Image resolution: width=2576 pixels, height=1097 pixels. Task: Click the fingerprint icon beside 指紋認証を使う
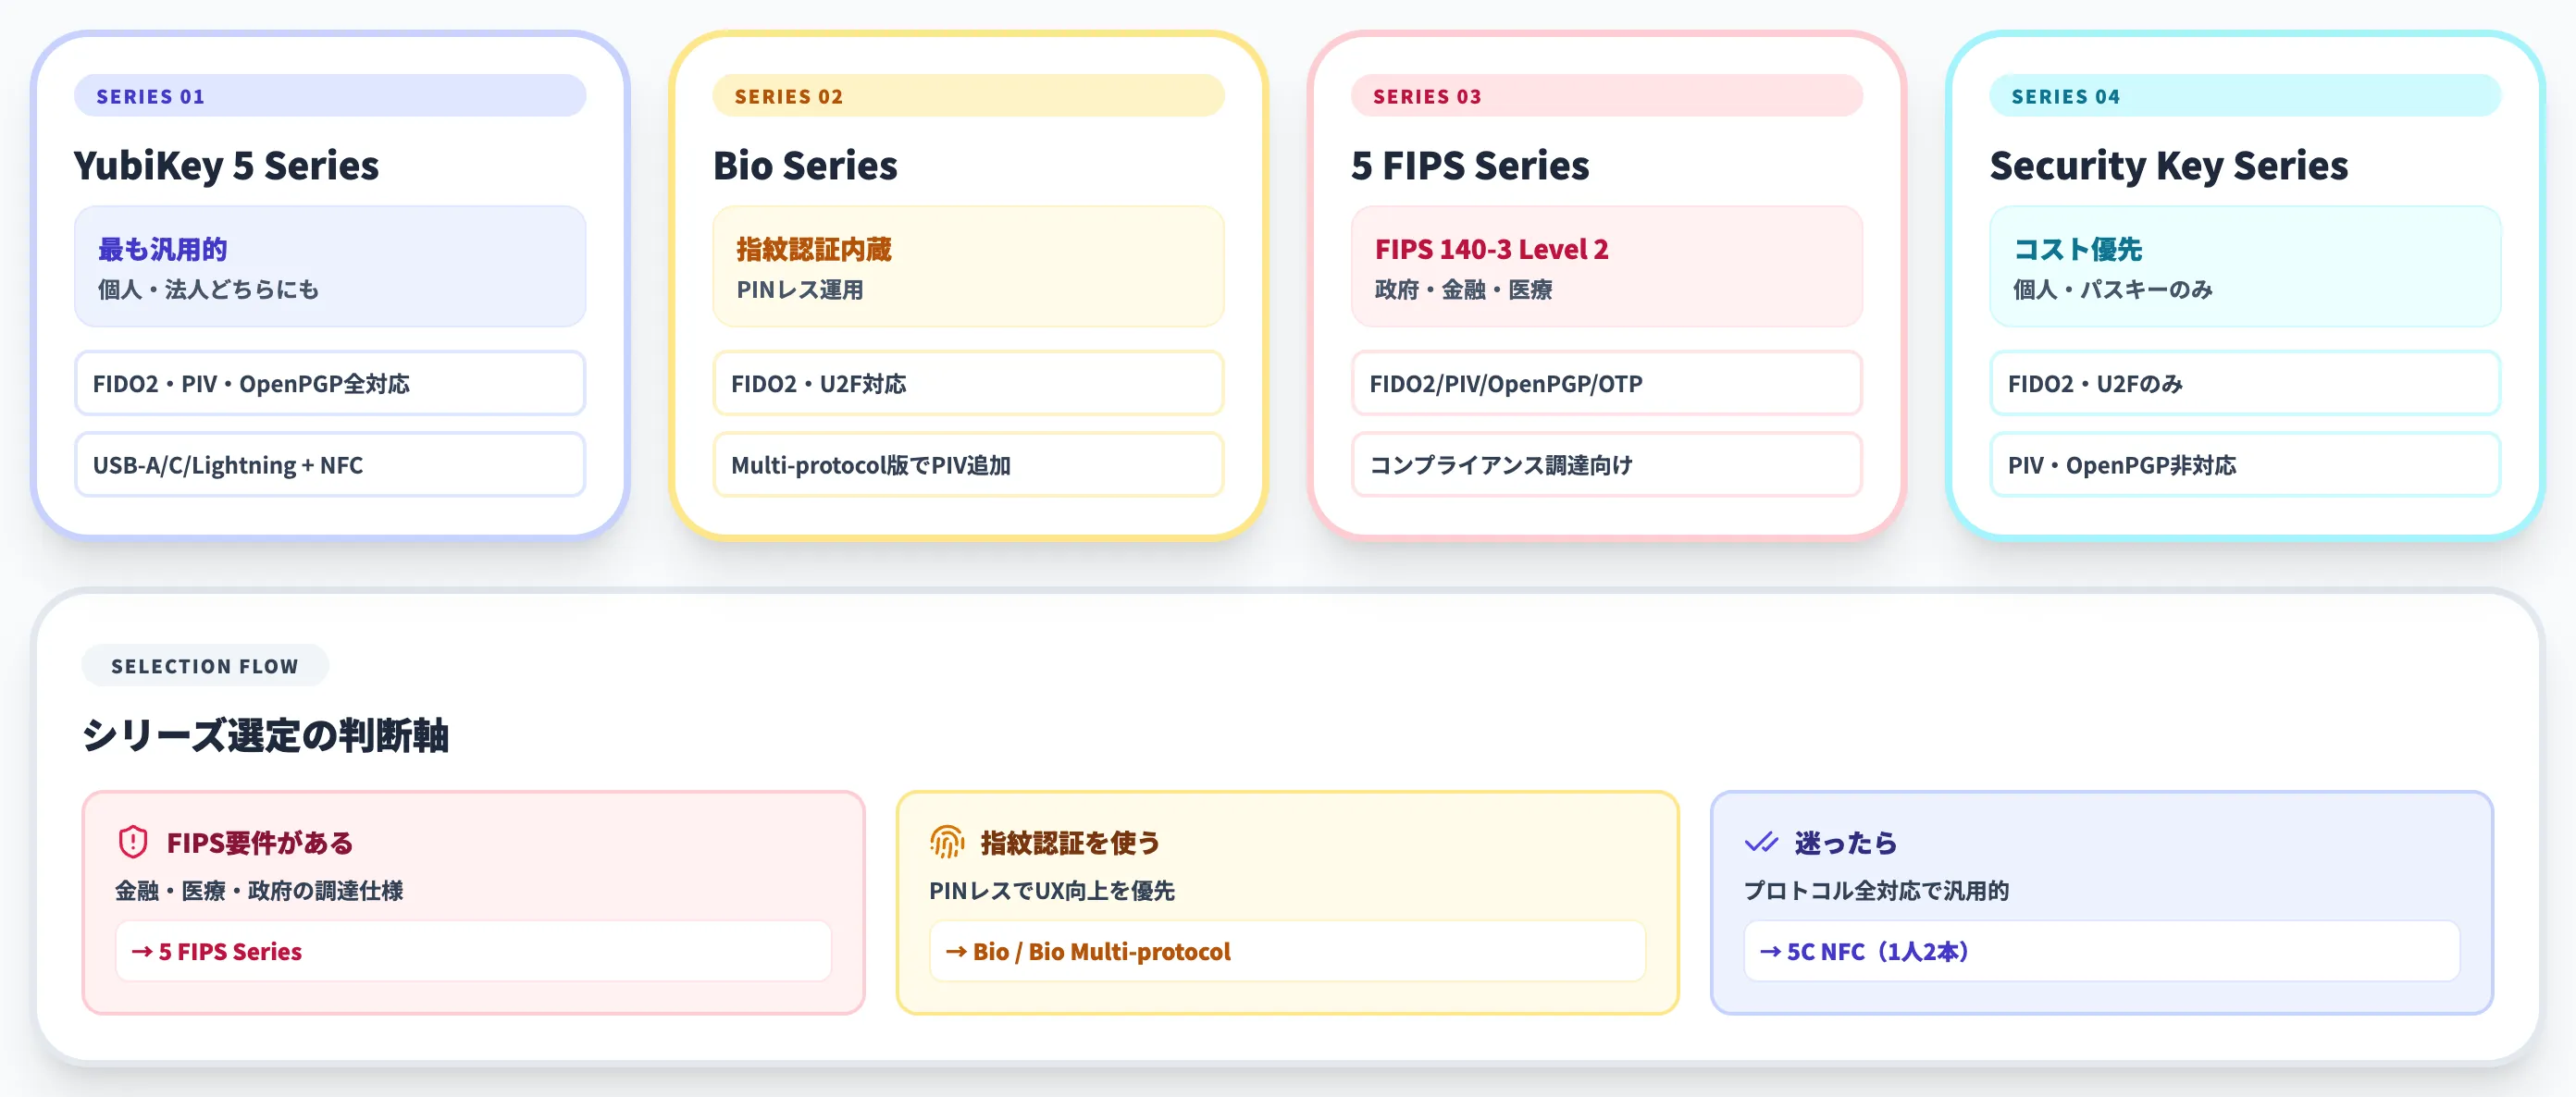tap(947, 842)
